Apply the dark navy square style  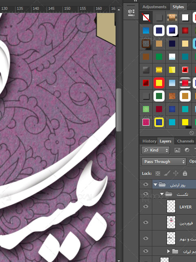[172, 44]
